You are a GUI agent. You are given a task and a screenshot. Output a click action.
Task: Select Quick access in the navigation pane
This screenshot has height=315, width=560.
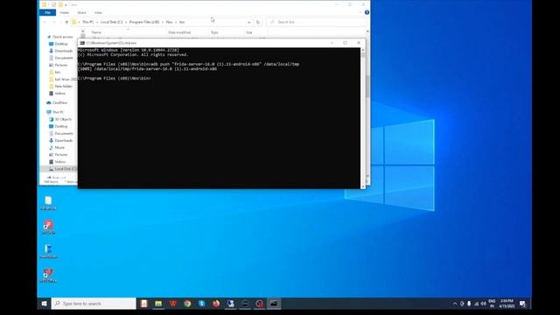click(62, 37)
